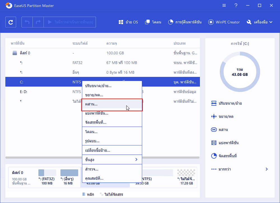Click the ประเภท column header
The width and height of the screenshot is (280, 203).
point(179,43)
